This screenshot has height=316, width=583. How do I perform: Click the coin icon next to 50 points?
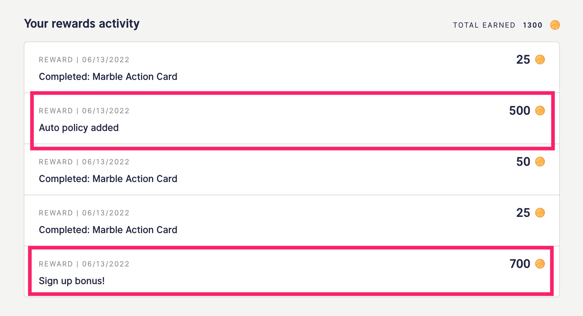click(540, 162)
